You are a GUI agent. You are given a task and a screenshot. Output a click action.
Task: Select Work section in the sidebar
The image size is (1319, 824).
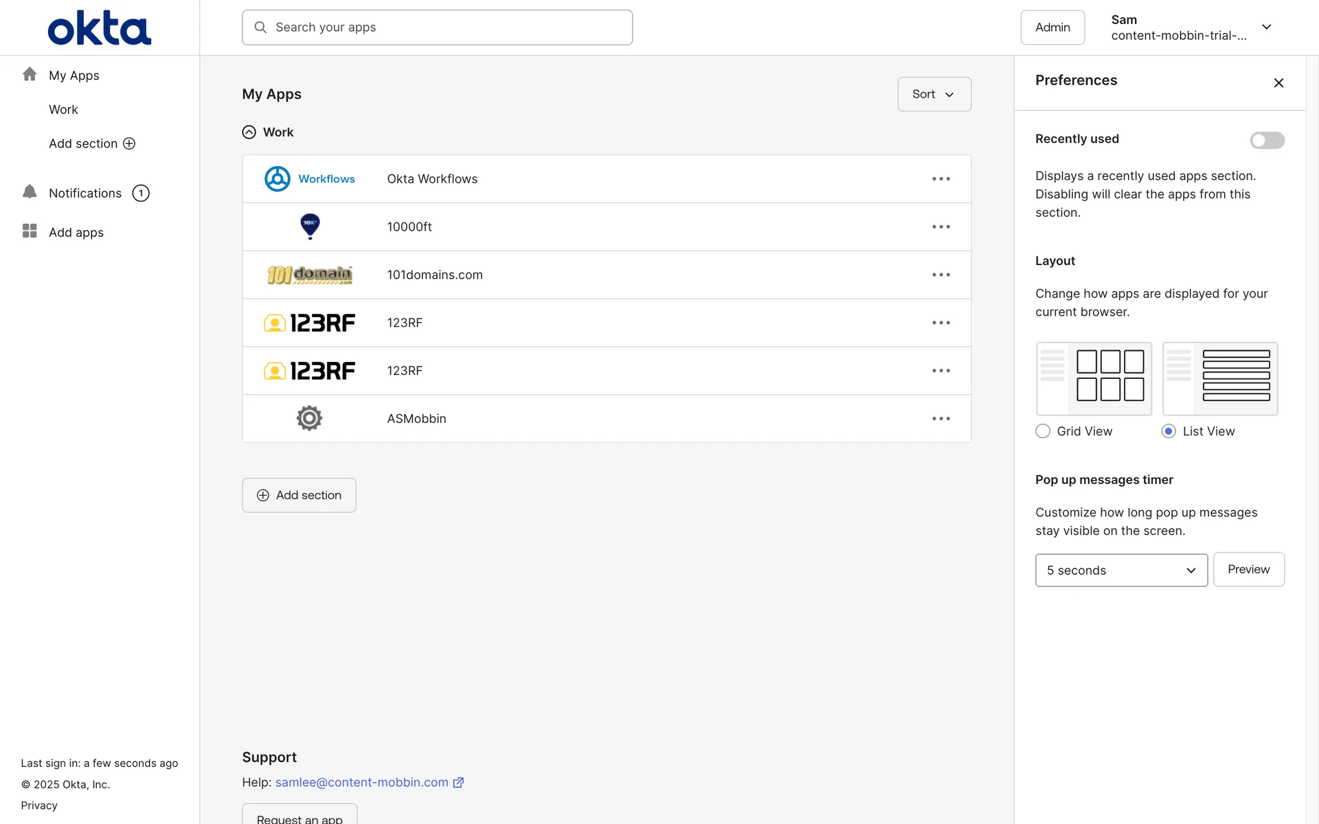63,110
